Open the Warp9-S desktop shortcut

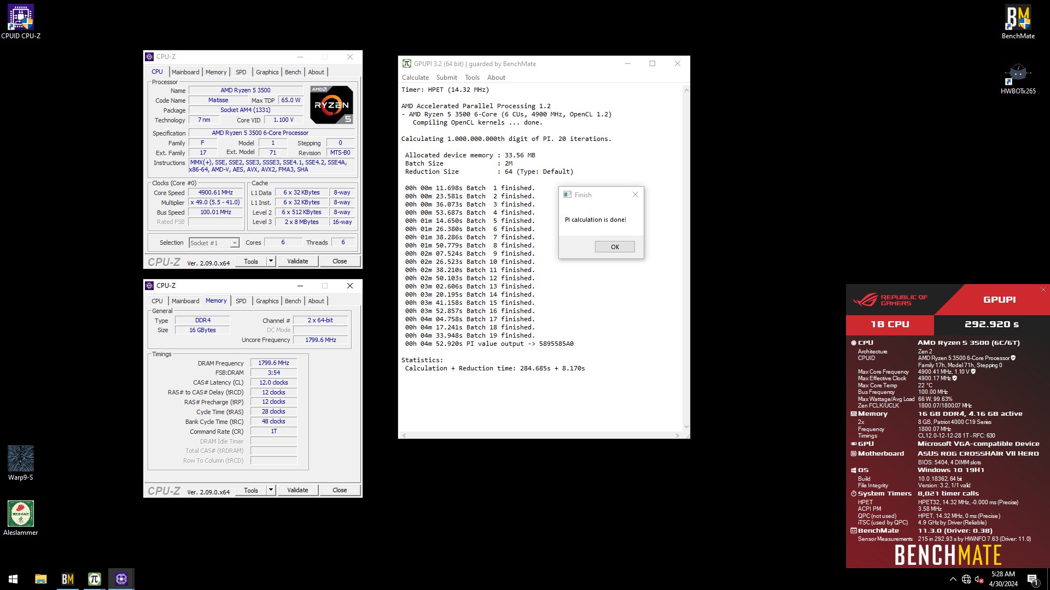pyautogui.click(x=21, y=463)
